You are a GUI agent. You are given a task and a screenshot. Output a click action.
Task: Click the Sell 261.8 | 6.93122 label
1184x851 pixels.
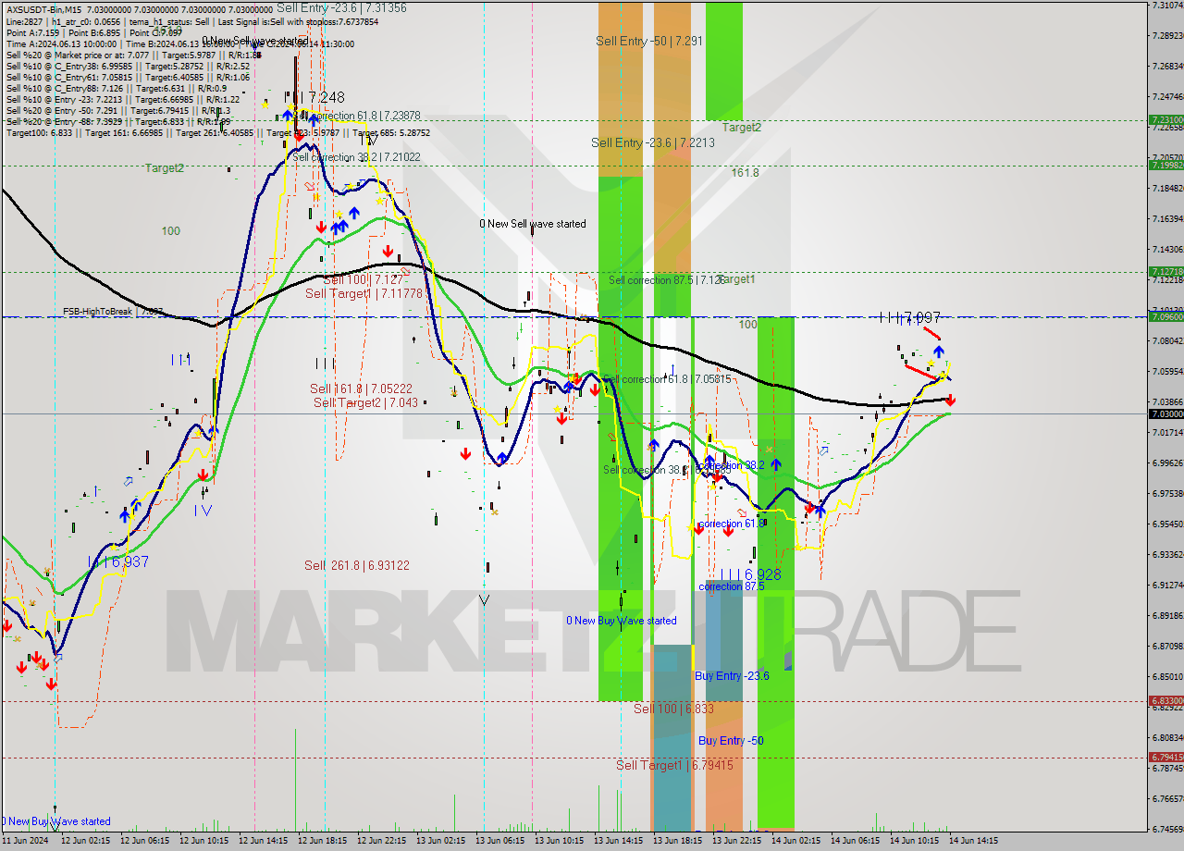pyautogui.click(x=357, y=565)
